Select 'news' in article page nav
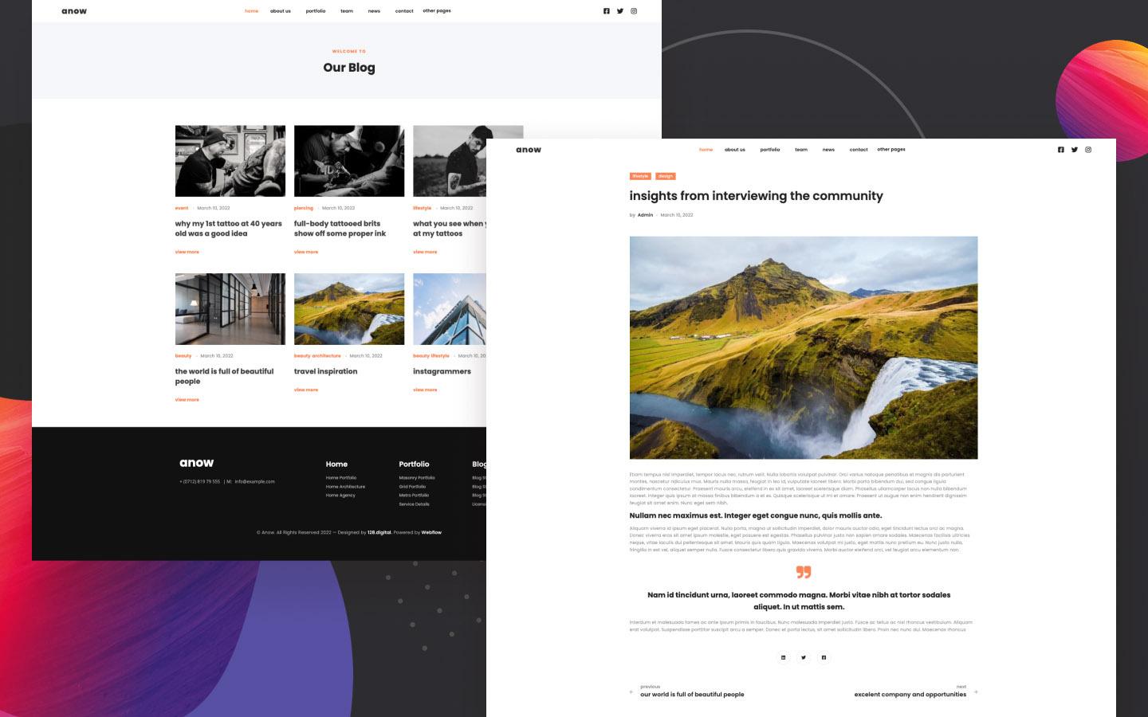The height and width of the screenshot is (717, 1148). [x=828, y=150]
